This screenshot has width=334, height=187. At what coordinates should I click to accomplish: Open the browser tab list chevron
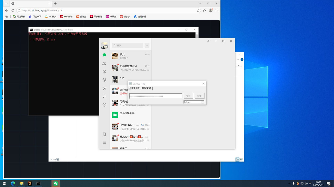(x=7, y=4)
